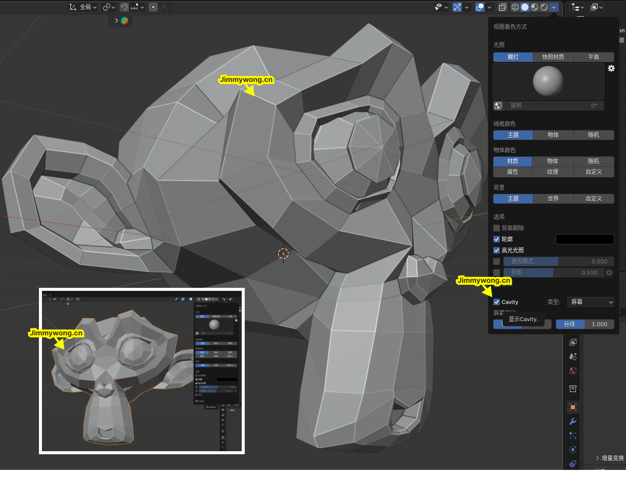Open the Physics properties tab icon
The height and width of the screenshot is (477, 626).
573,450
